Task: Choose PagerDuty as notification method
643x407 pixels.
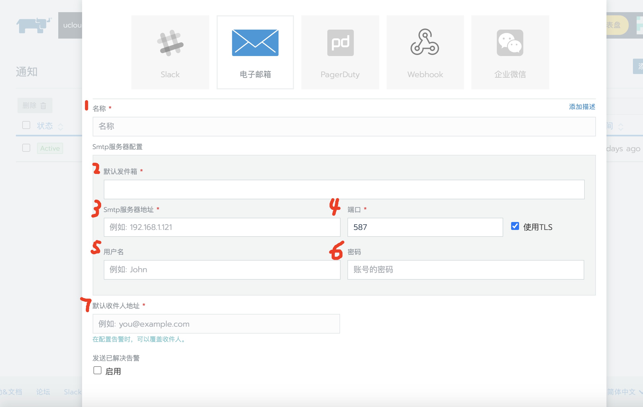Action: coord(340,52)
